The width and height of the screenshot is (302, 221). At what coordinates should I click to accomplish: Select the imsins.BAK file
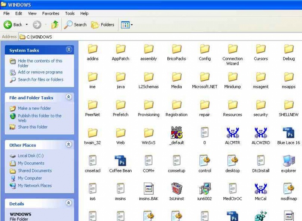pyautogui.click(x=149, y=192)
